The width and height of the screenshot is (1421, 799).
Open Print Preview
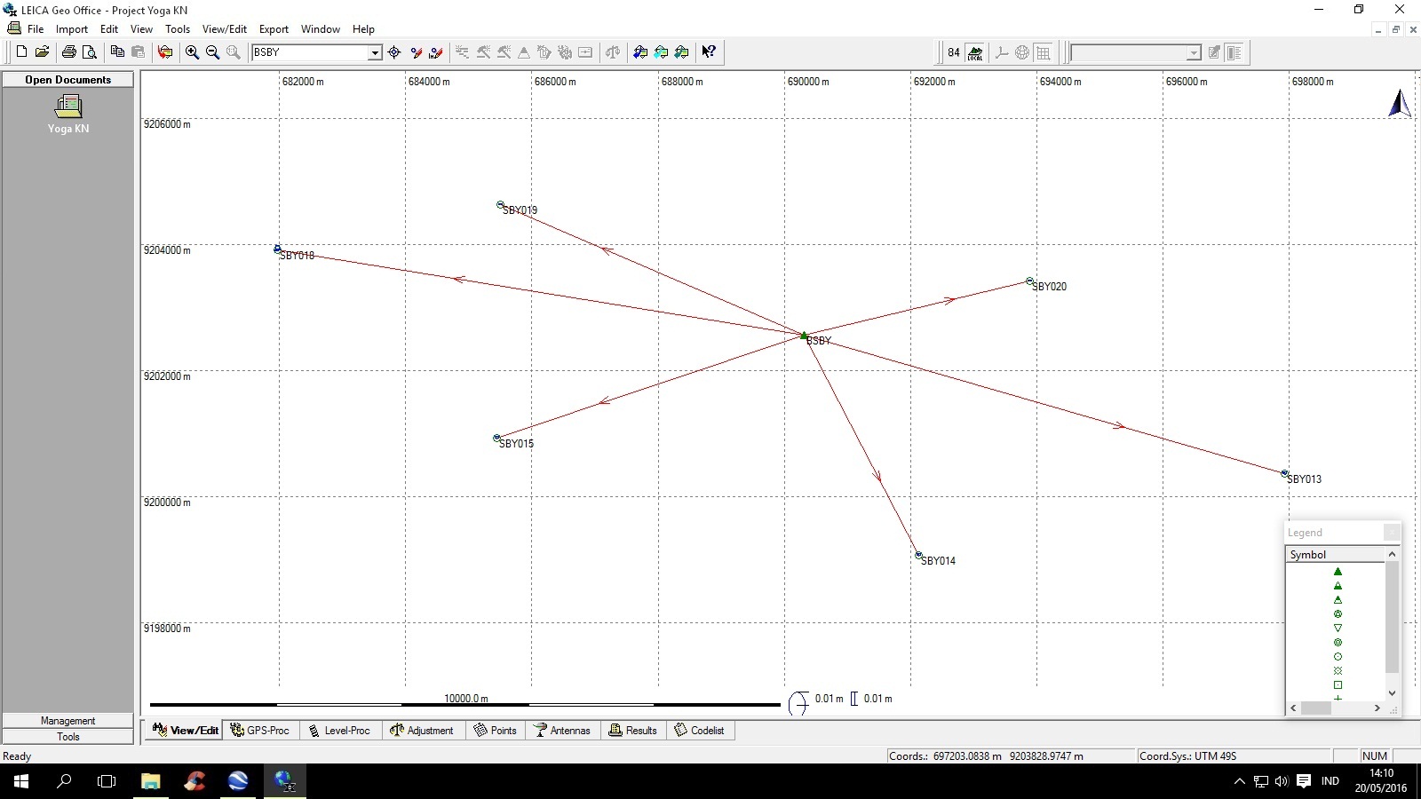click(89, 52)
